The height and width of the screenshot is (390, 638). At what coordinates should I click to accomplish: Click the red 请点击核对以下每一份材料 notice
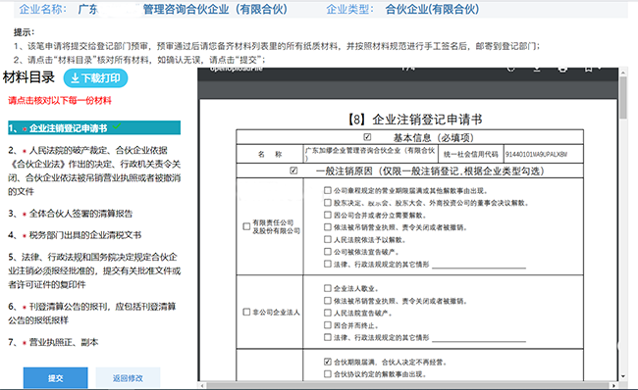pyautogui.click(x=60, y=100)
